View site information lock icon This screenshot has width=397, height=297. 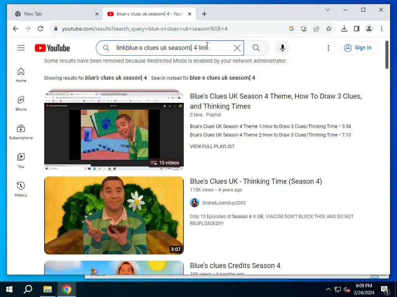[56, 29]
